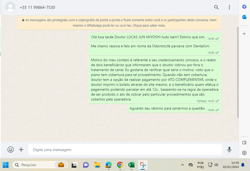Open the contact profile avatar
Viewport: 250px width, 171px height.
pyautogui.click(x=10, y=7)
